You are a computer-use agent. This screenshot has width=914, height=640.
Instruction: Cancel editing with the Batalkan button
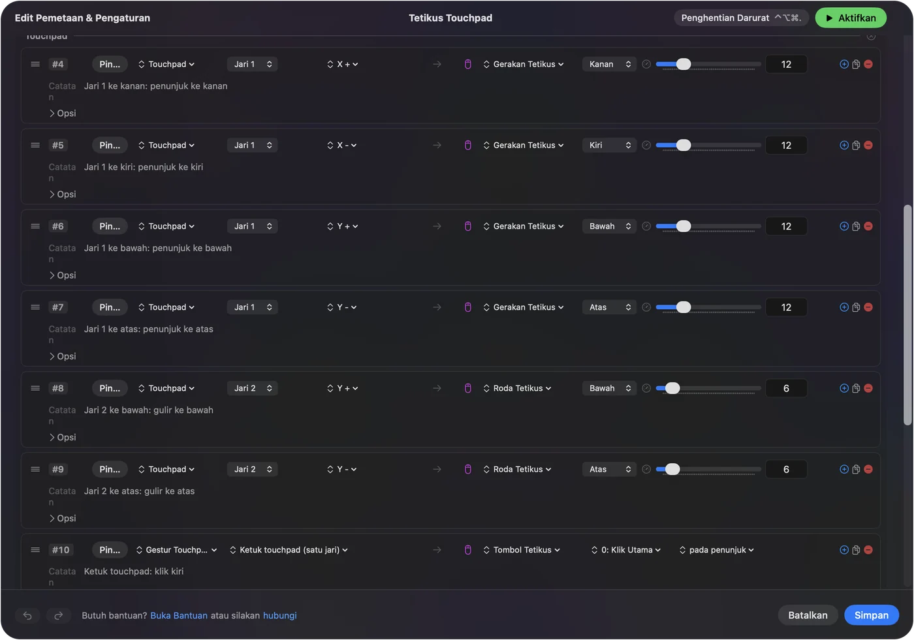[x=808, y=615]
